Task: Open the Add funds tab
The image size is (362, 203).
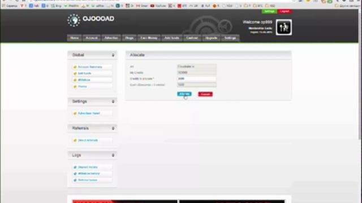Action: [x=172, y=38]
